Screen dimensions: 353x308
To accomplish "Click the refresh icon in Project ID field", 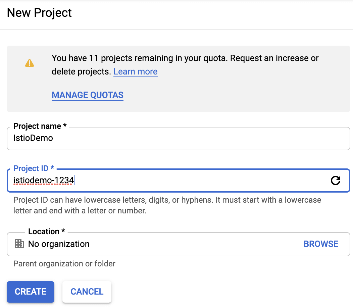I will pyautogui.click(x=336, y=181).
